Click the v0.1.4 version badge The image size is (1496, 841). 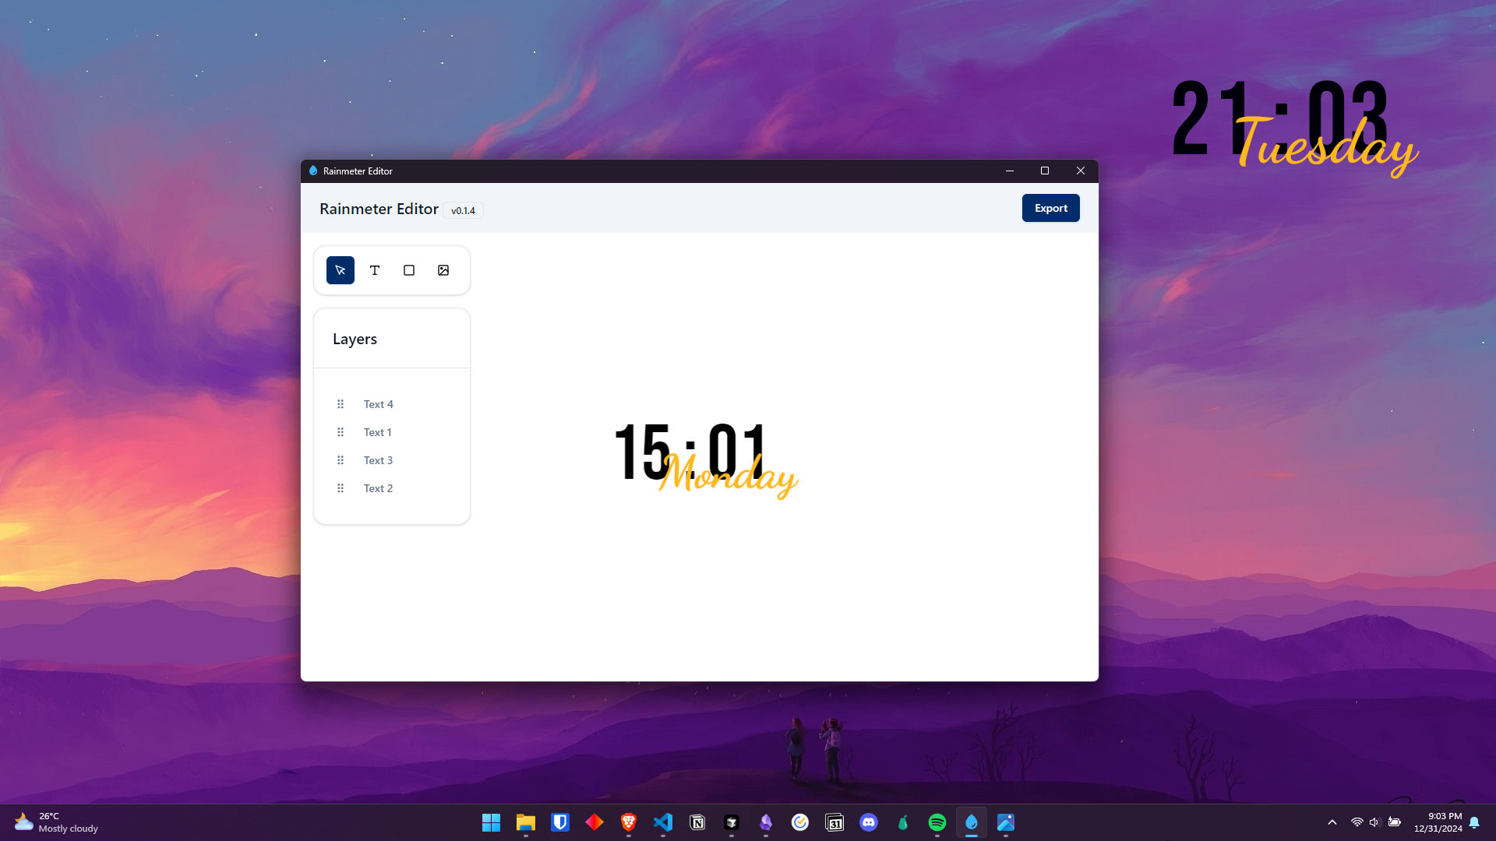click(x=463, y=210)
